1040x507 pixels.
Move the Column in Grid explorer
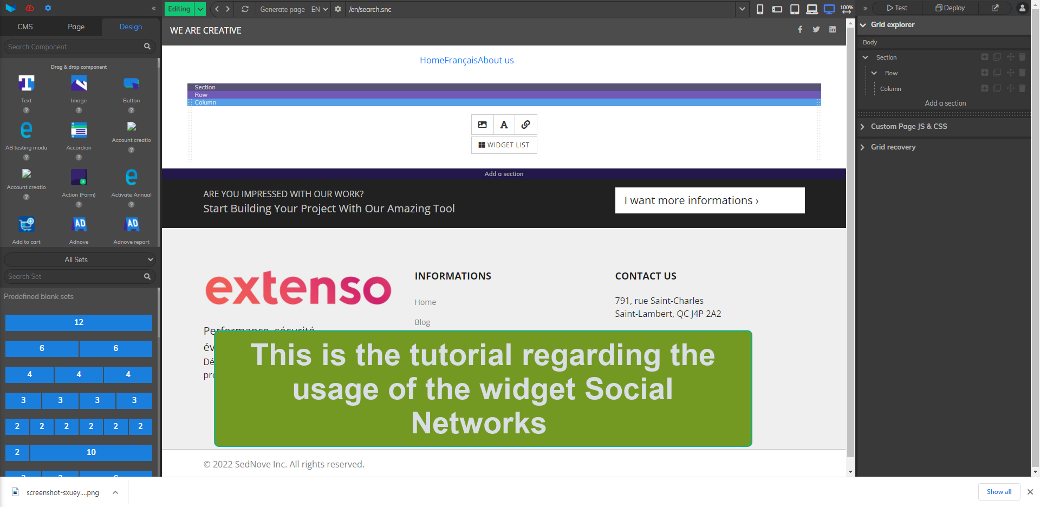click(1010, 88)
